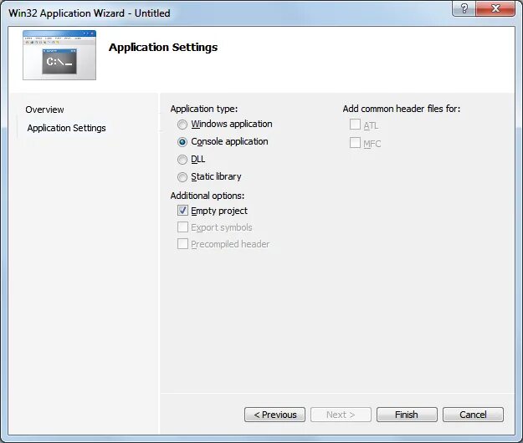
Task: Click the Next button
Action: [341, 415]
